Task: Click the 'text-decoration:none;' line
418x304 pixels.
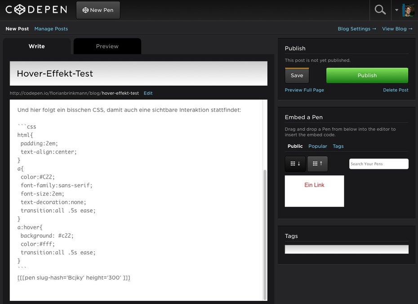Action: 53,202
